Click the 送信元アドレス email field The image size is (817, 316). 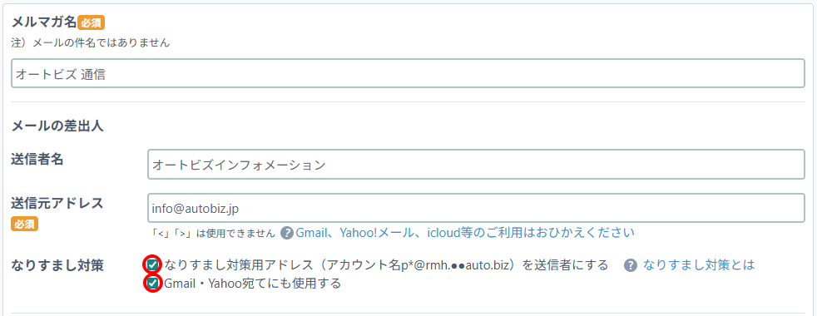[x=476, y=208]
